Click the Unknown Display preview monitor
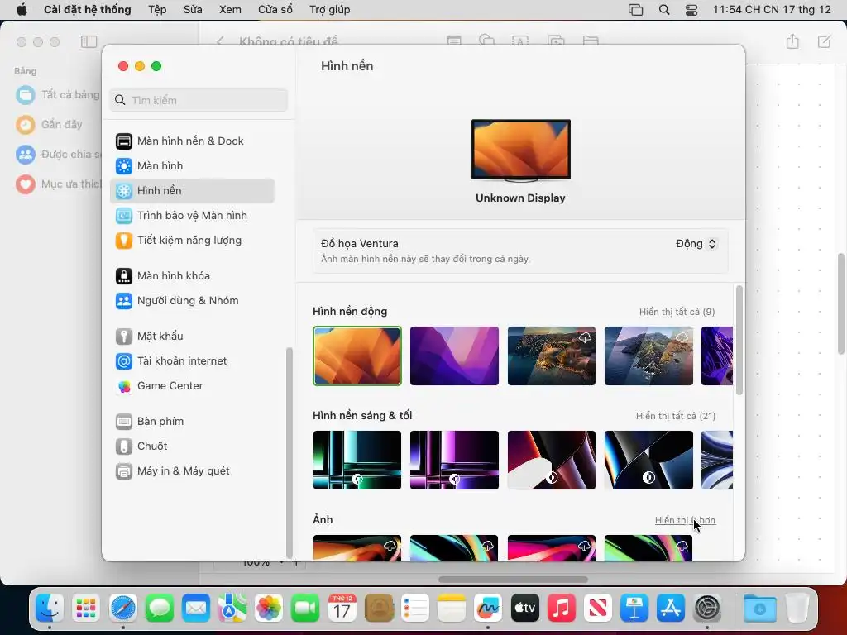Viewport: 847px width, 635px height. [x=521, y=150]
